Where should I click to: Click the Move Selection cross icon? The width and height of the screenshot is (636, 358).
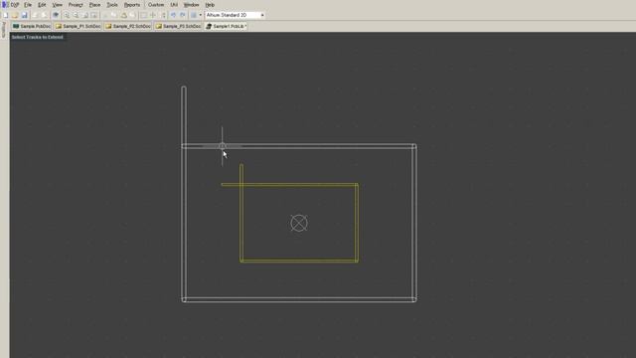click(153, 15)
